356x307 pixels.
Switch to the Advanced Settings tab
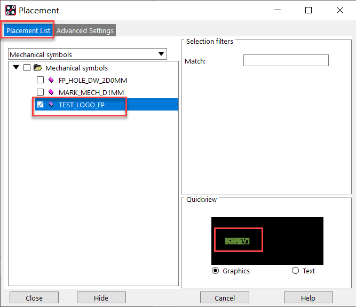(85, 30)
